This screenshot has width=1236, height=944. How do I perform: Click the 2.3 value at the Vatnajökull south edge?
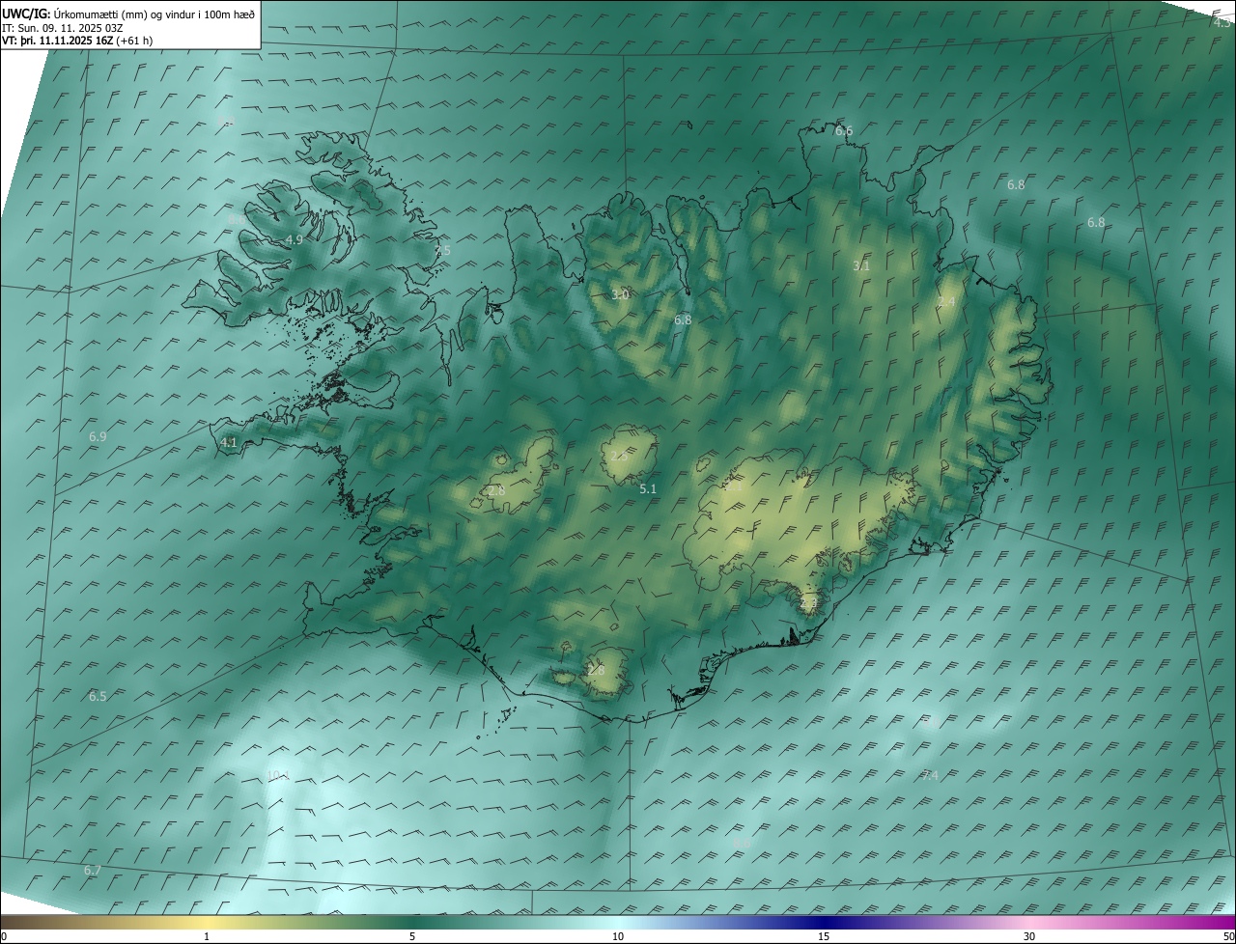click(x=809, y=602)
